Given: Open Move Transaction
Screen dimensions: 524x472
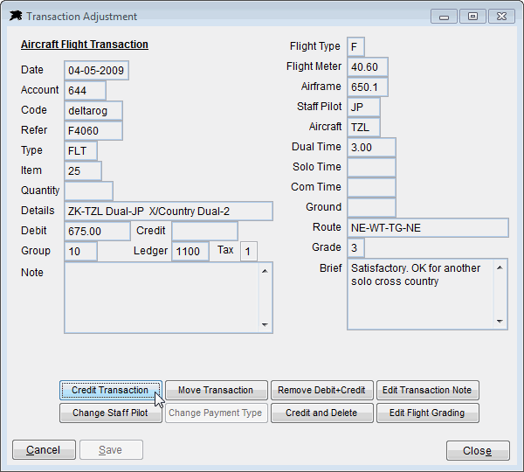Looking at the screenshot, I should point(217,390).
